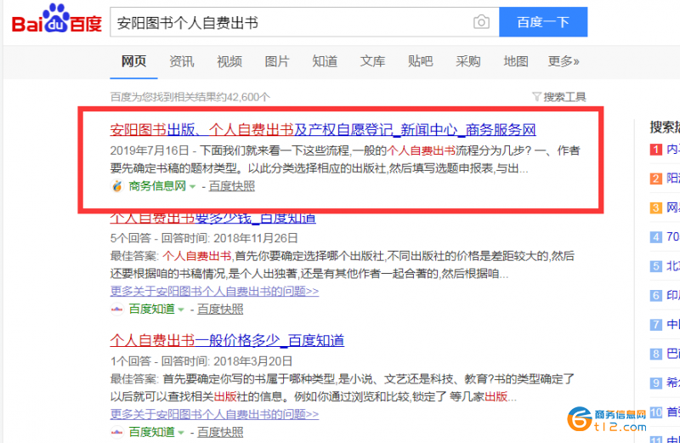
Task: Switch to the 视频 tab
Action: click(229, 61)
